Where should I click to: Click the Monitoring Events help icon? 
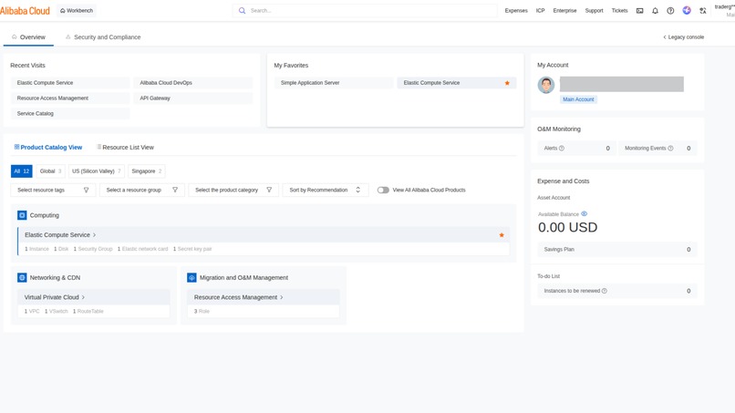click(670, 148)
